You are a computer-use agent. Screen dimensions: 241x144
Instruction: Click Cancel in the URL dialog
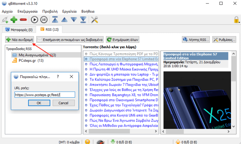(x=64, y=103)
